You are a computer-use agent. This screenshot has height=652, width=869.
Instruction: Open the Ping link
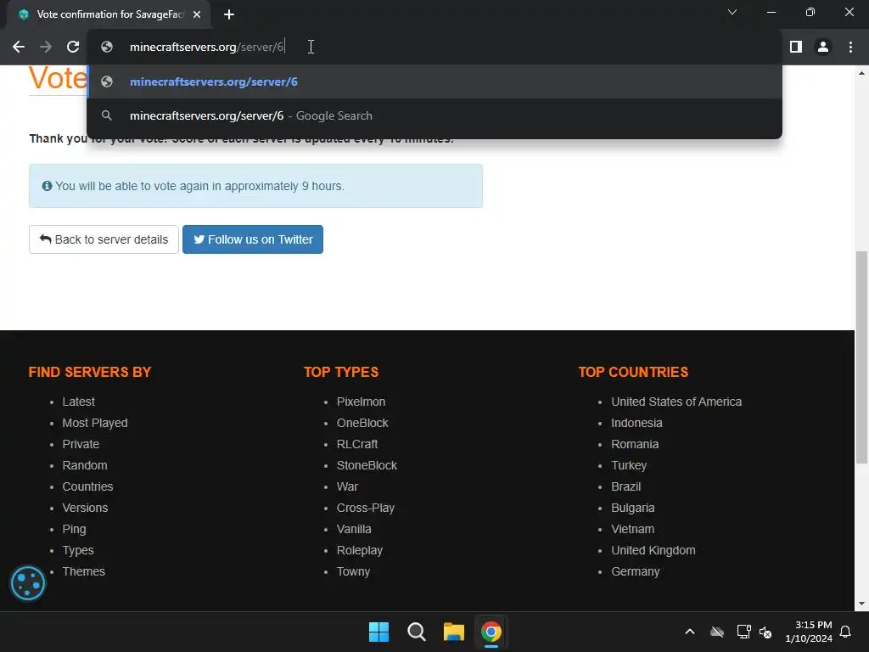(x=75, y=529)
